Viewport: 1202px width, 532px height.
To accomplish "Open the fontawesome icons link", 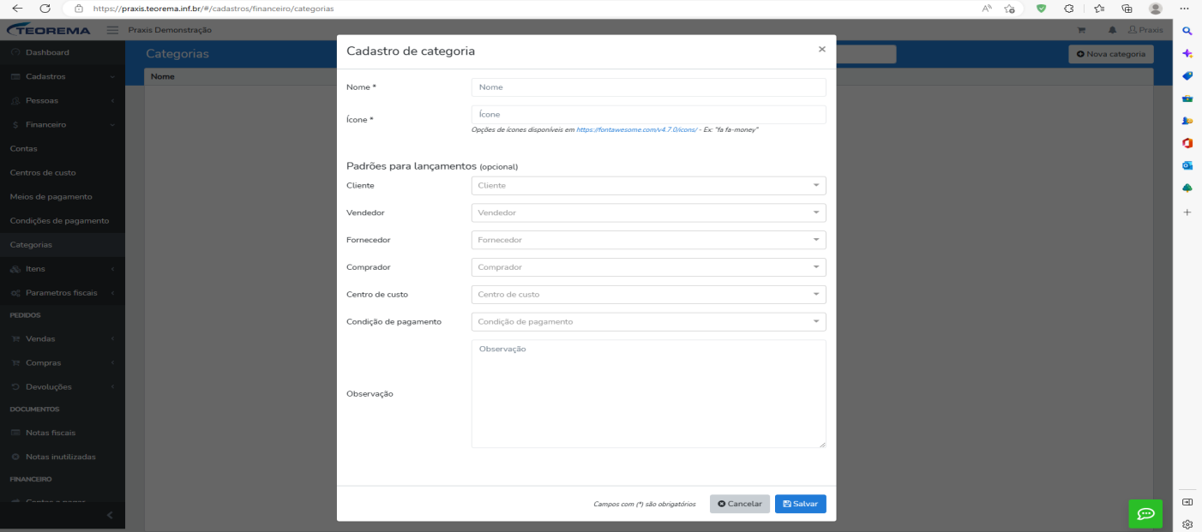I will click(636, 129).
